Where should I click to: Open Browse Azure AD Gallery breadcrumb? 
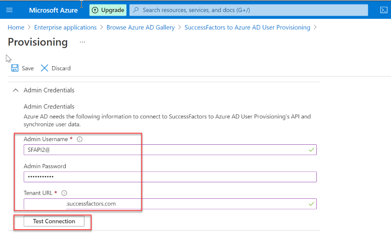click(141, 27)
